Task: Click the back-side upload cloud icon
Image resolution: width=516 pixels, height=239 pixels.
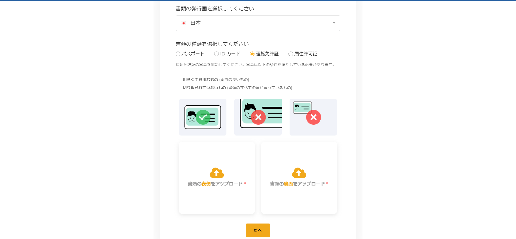Action: click(x=299, y=173)
